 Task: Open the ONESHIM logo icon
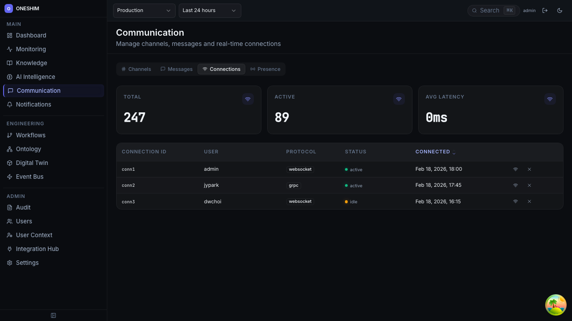8,8
